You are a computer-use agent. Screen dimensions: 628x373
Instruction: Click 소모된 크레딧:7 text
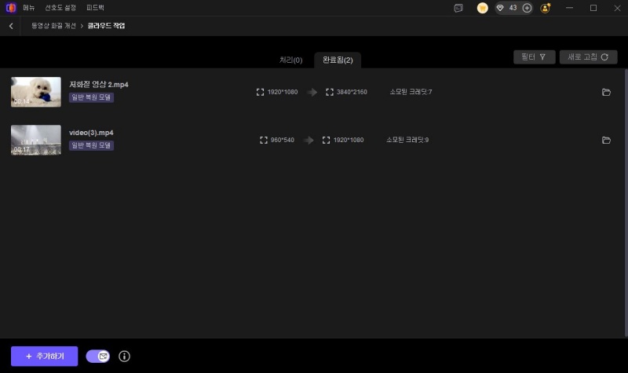[411, 92]
